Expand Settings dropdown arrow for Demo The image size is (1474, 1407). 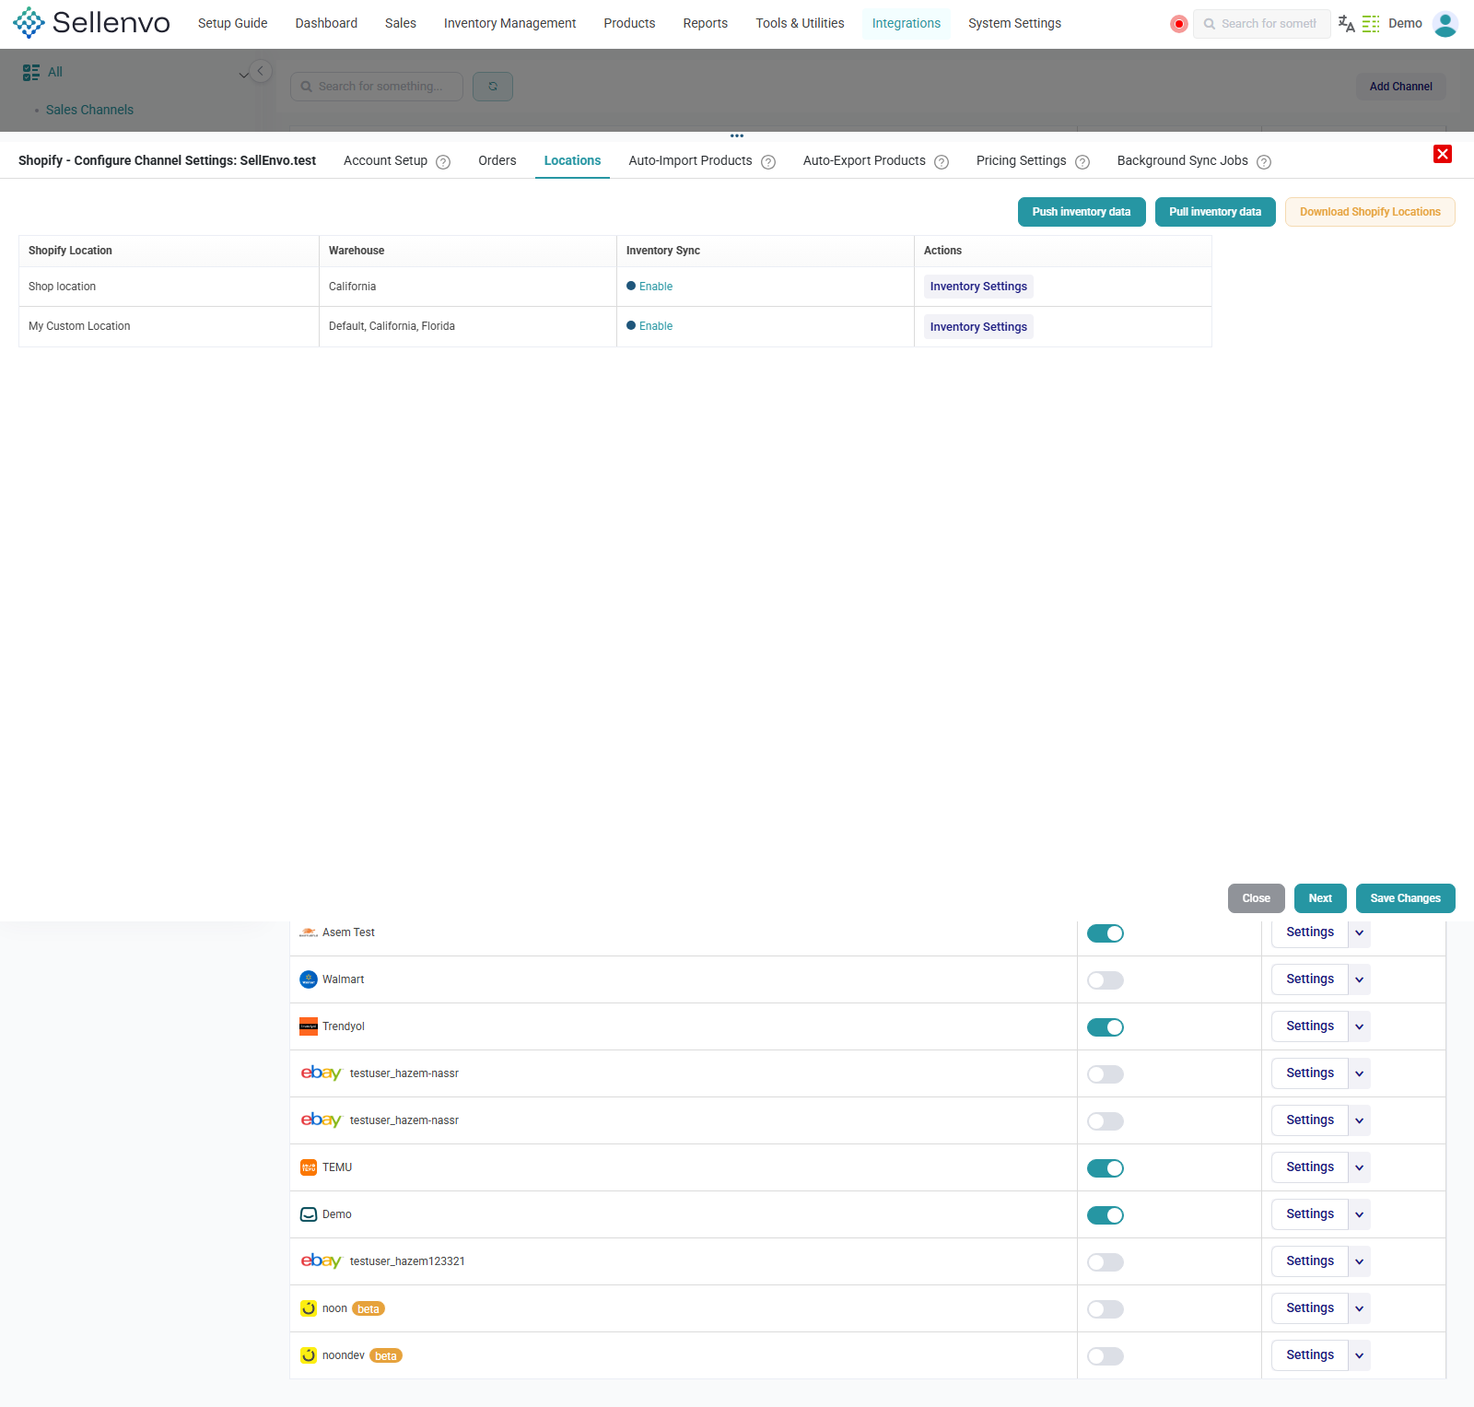pyautogui.click(x=1360, y=1214)
